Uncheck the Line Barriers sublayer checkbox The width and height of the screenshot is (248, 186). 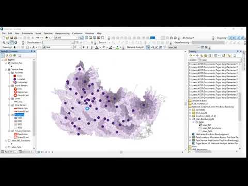point(12,105)
